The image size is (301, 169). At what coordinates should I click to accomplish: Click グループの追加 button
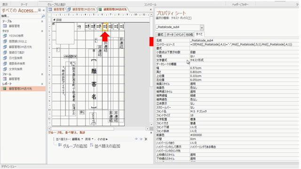click(x=73, y=146)
